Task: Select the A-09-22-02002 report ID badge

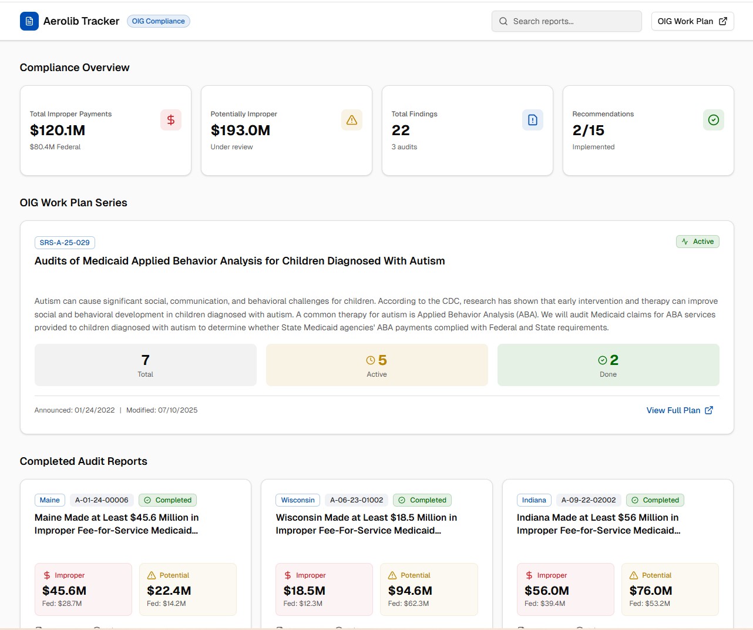Action: click(589, 500)
